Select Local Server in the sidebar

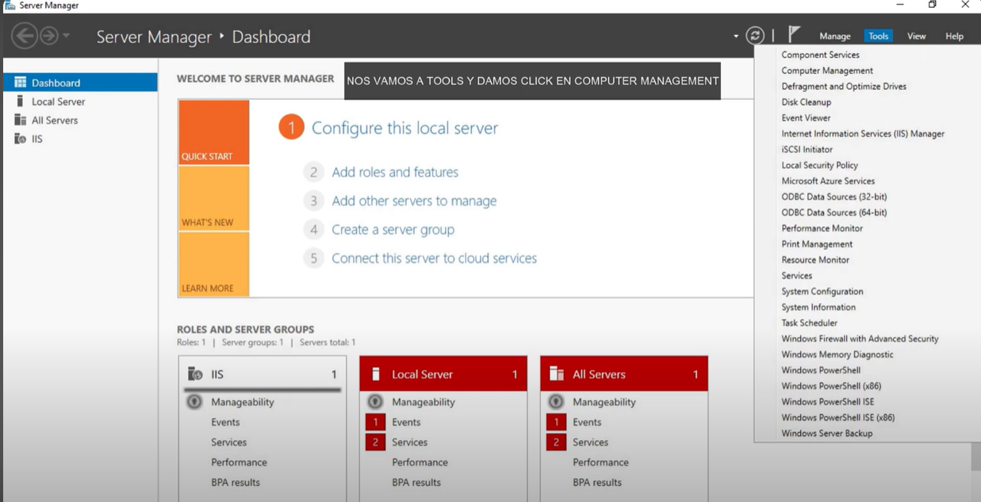point(80,102)
